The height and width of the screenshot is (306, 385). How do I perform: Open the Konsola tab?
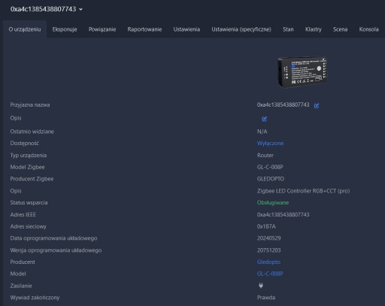pyautogui.click(x=368, y=29)
